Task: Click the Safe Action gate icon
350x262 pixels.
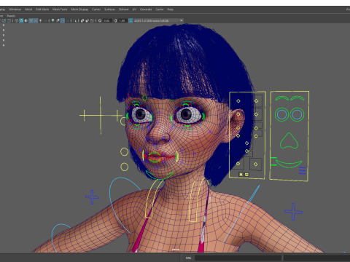Action: click(4, 21)
